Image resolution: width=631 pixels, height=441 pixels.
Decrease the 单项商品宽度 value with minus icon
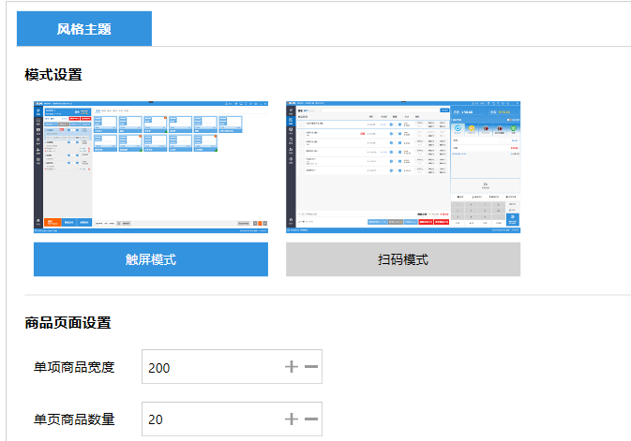(x=311, y=367)
